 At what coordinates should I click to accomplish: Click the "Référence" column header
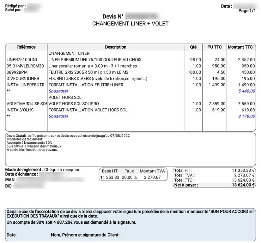click(x=26, y=47)
